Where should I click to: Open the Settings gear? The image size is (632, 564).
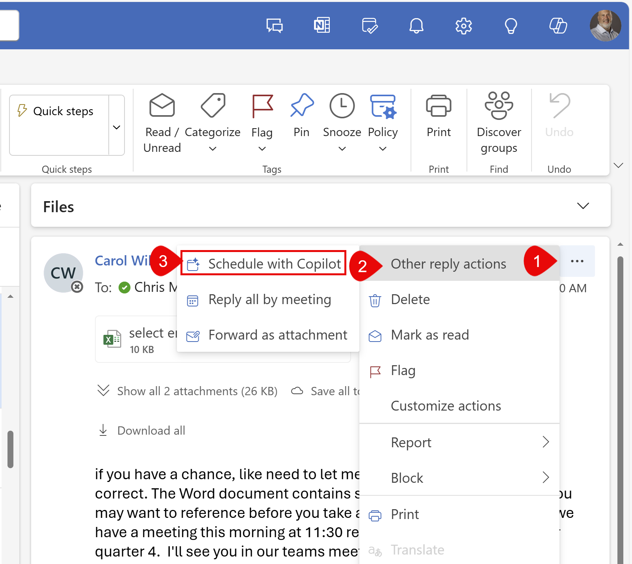[x=463, y=25]
